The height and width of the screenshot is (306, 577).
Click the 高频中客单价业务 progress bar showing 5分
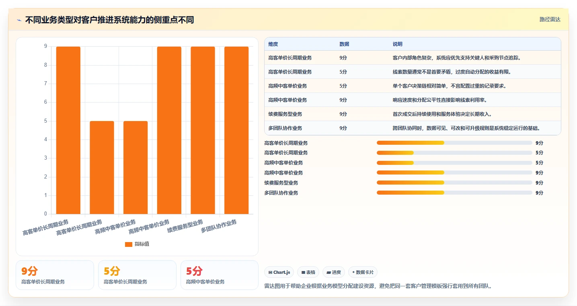click(454, 163)
